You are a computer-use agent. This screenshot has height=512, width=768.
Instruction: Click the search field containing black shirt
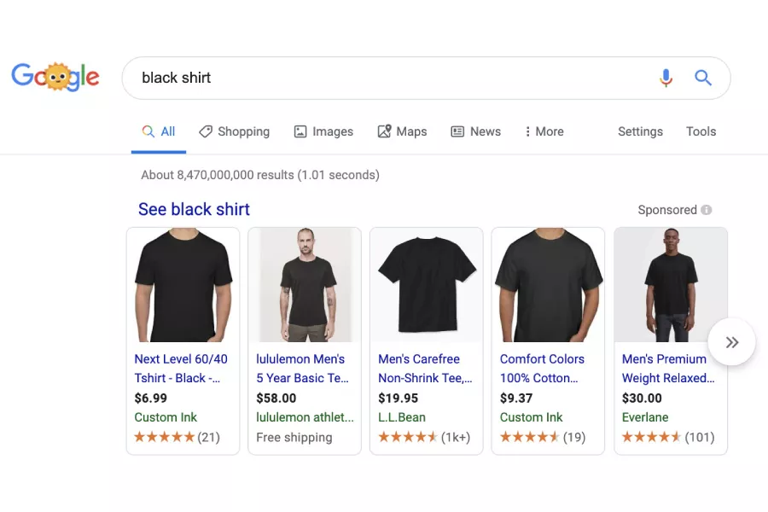pos(341,78)
